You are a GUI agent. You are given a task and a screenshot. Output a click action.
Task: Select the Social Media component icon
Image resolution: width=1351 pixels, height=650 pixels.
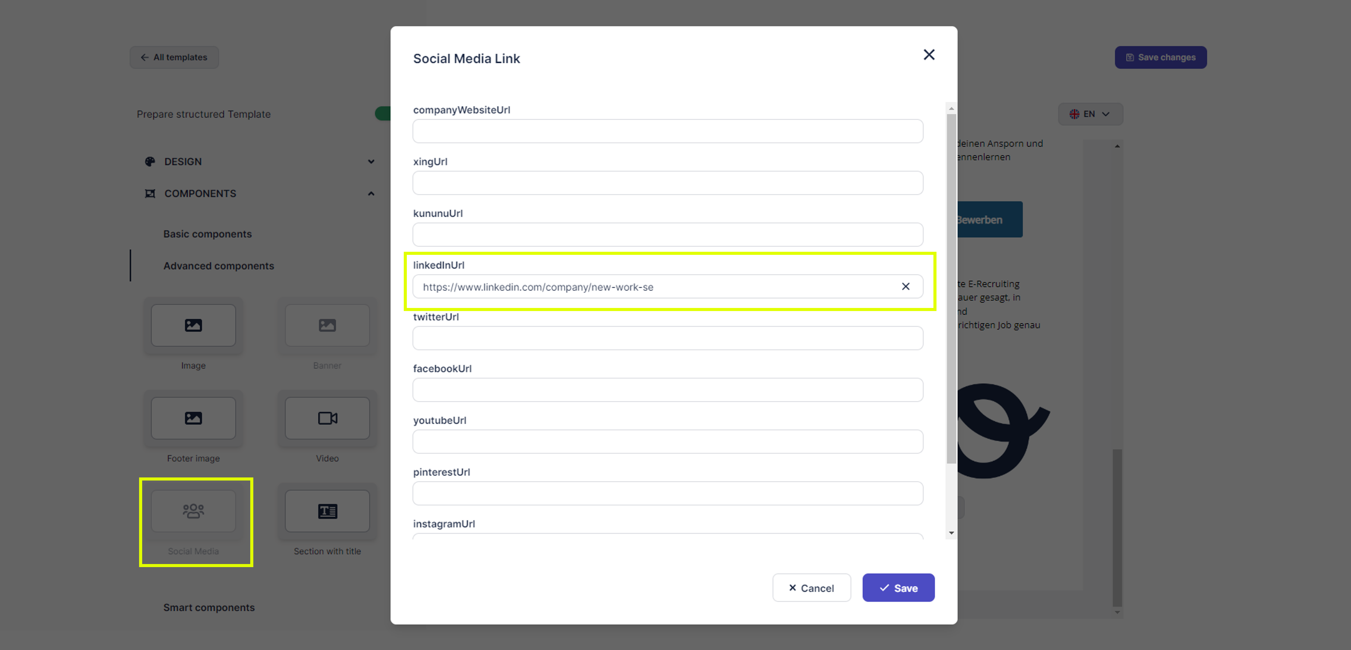click(193, 511)
